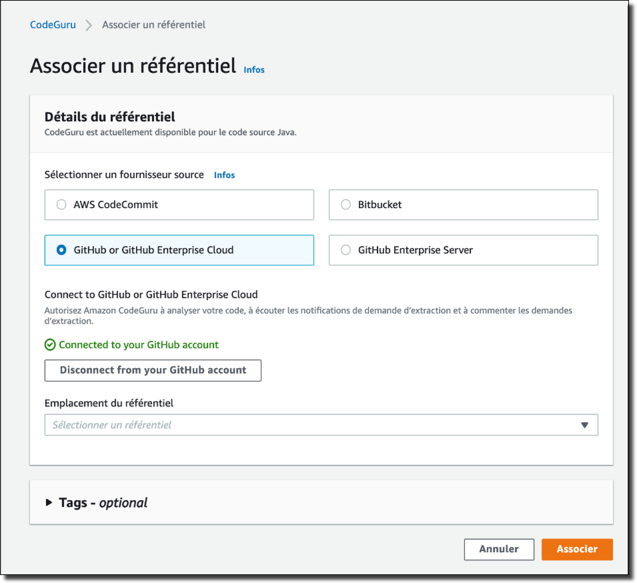637x583 pixels.
Task: Click the Emplacement du référentiel field label
Action: pos(109,403)
